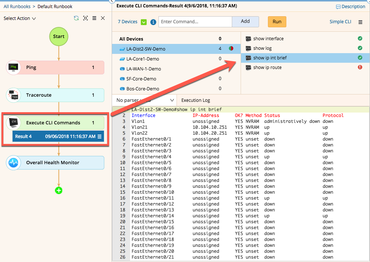Click the Execute CLI Commands monitor icon
Image resolution: width=370 pixels, height=262 pixels.
point(13,123)
